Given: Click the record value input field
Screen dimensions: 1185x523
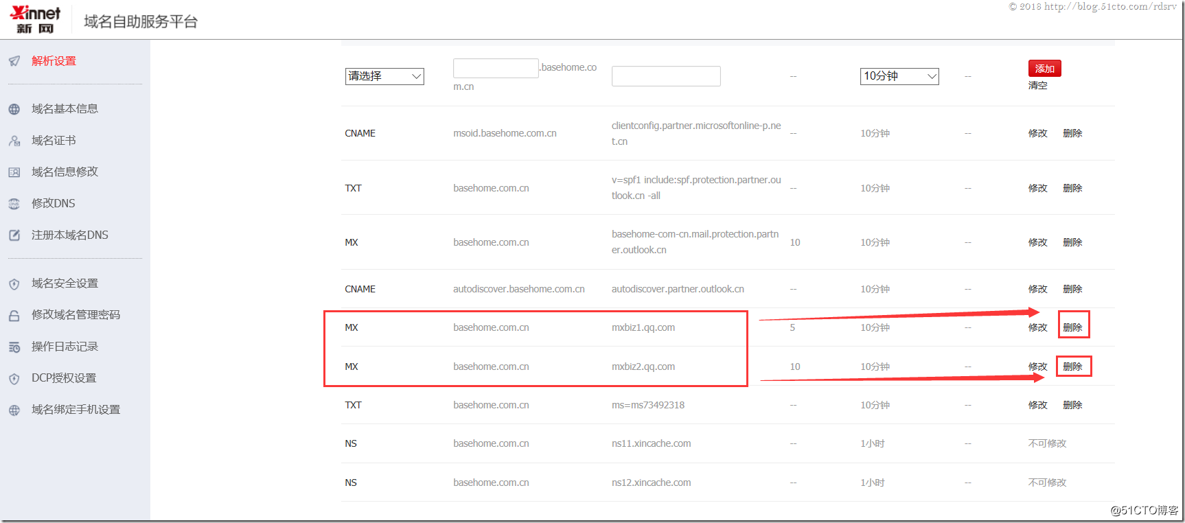Looking at the screenshot, I should pyautogui.click(x=666, y=76).
